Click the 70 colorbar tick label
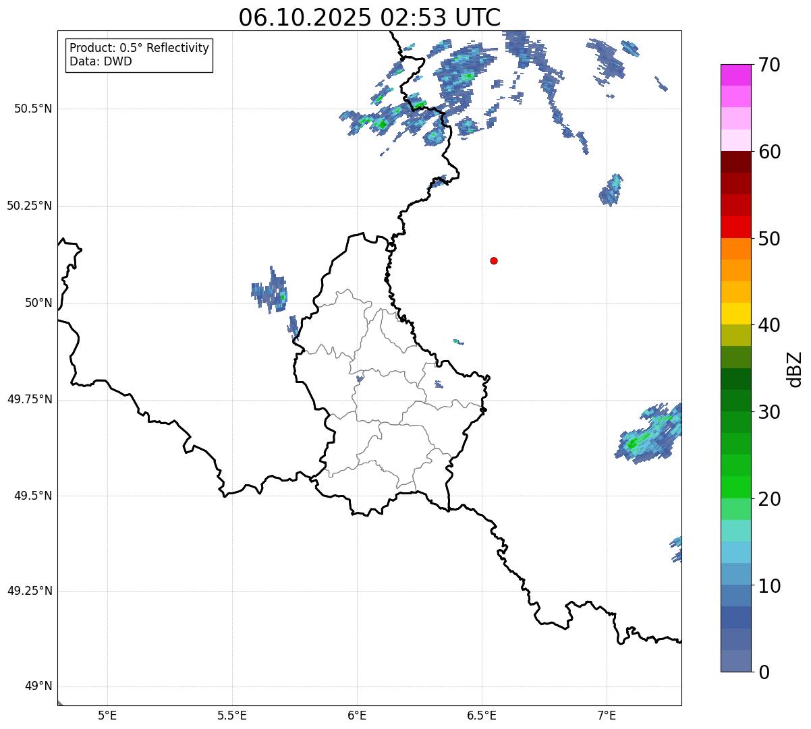811x729 pixels. coord(769,65)
